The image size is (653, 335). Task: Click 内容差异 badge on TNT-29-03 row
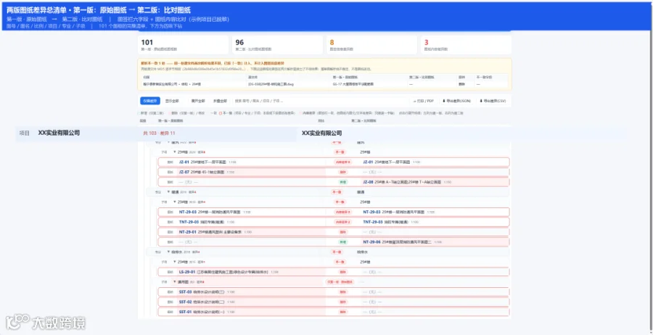(342, 222)
